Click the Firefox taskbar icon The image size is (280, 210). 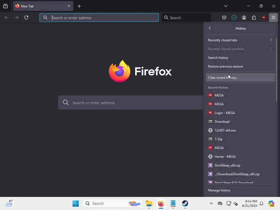[x=161, y=203]
